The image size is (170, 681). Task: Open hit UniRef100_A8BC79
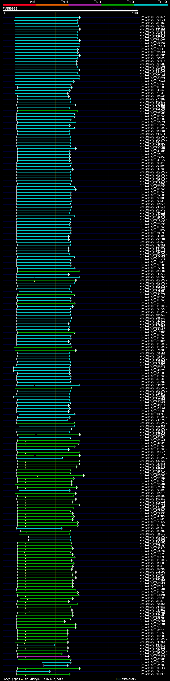(152, 534)
